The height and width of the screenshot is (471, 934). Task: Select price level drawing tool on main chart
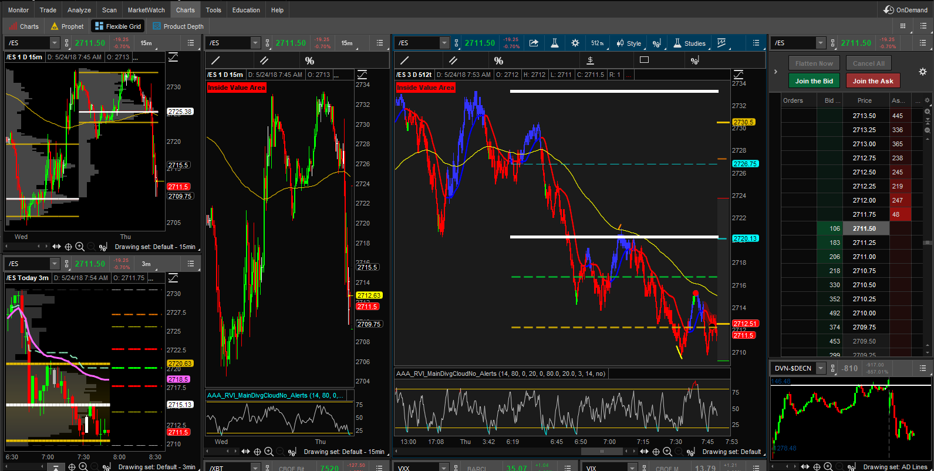point(590,60)
